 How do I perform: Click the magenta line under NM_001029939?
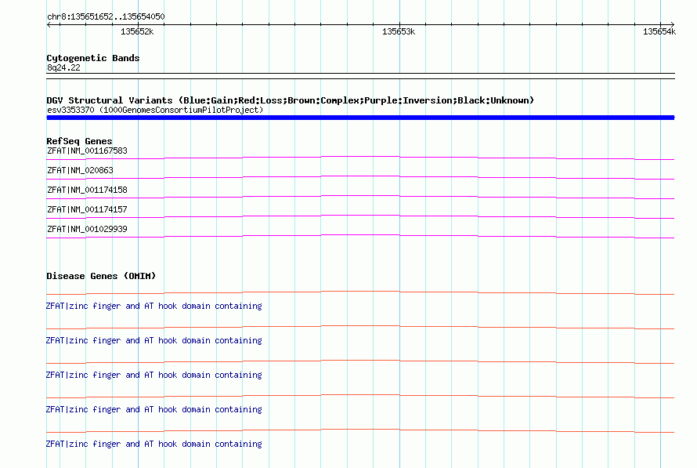360,236
